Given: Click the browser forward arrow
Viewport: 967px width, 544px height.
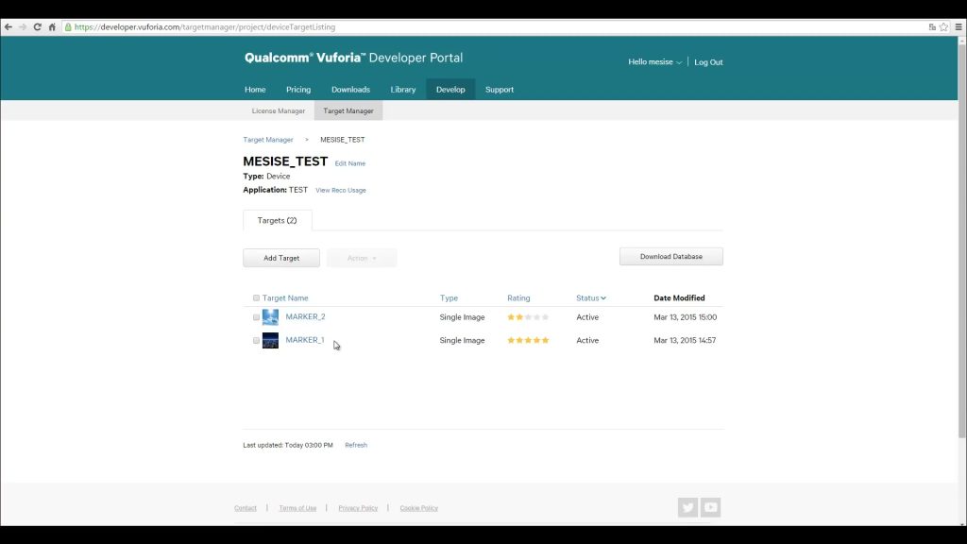Looking at the screenshot, I should tap(23, 27).
